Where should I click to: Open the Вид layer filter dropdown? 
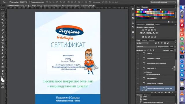click(143, 43)
